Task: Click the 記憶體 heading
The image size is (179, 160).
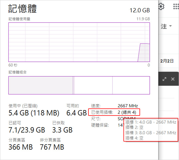Action: [22, 9]
